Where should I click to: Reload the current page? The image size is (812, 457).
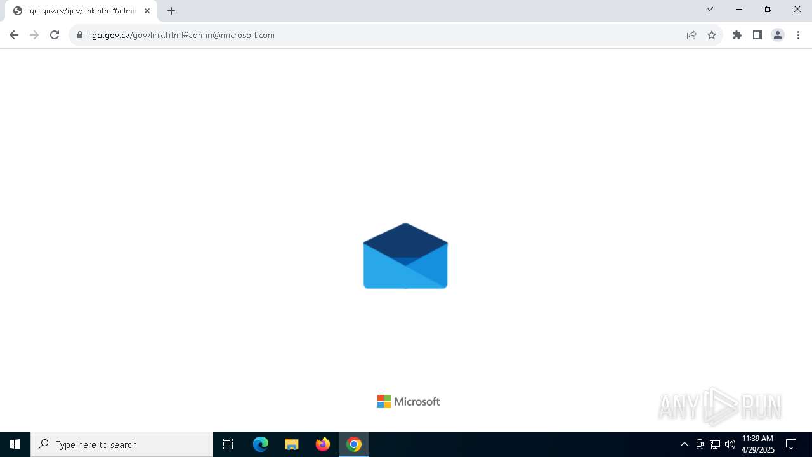point(55,36)
